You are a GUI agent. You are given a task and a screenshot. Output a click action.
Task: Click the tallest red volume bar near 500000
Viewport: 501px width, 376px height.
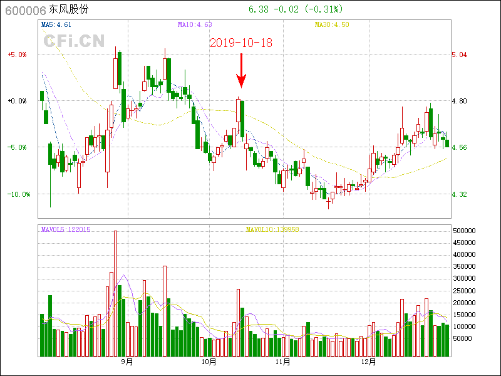(x=116, y=293)
